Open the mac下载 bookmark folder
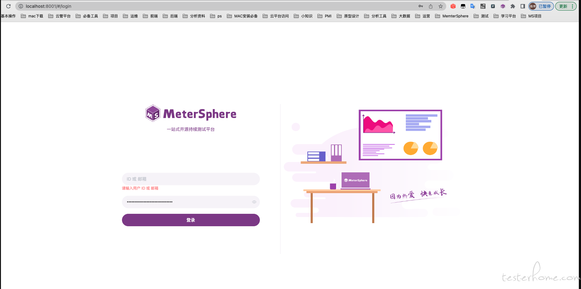The height and width of the screenshot is (289, 581). (32, 16)
